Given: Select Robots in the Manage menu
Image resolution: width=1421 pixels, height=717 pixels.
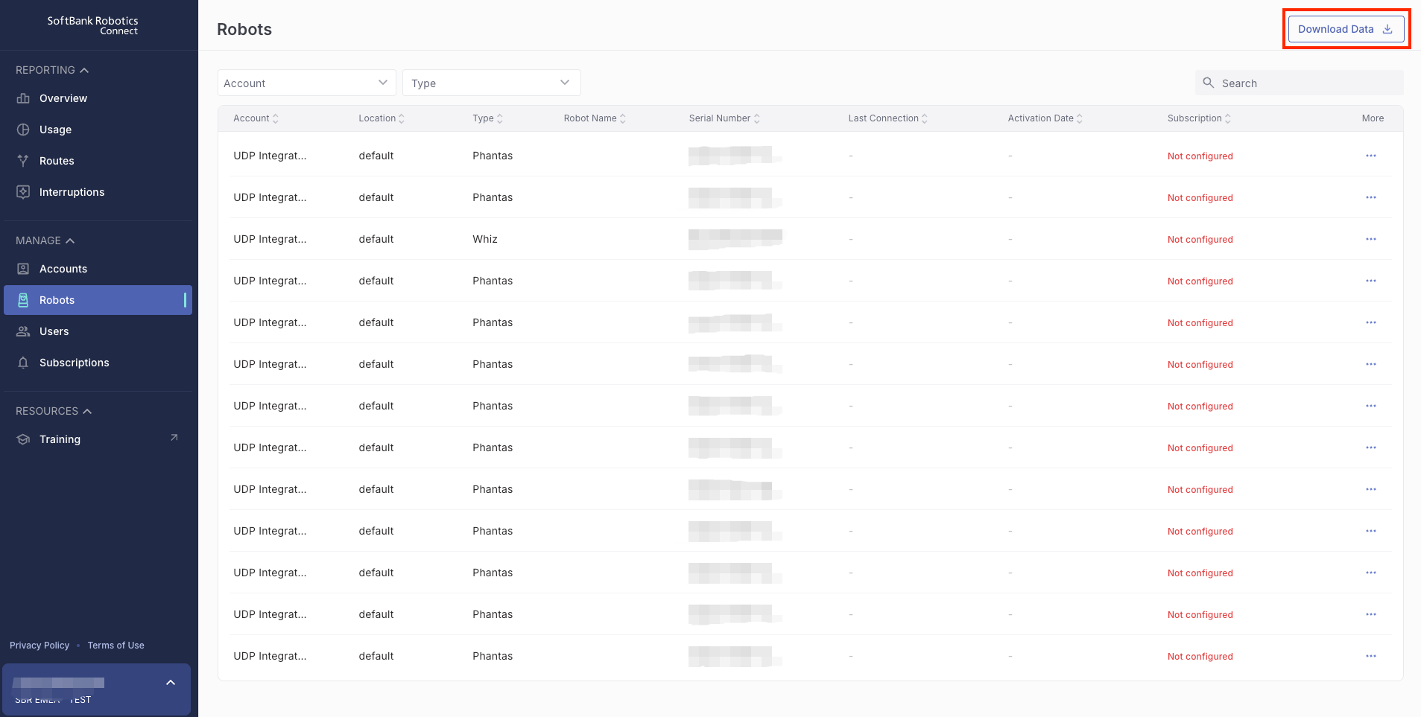Looking at the screenshot, I should [x=98, y=300].
